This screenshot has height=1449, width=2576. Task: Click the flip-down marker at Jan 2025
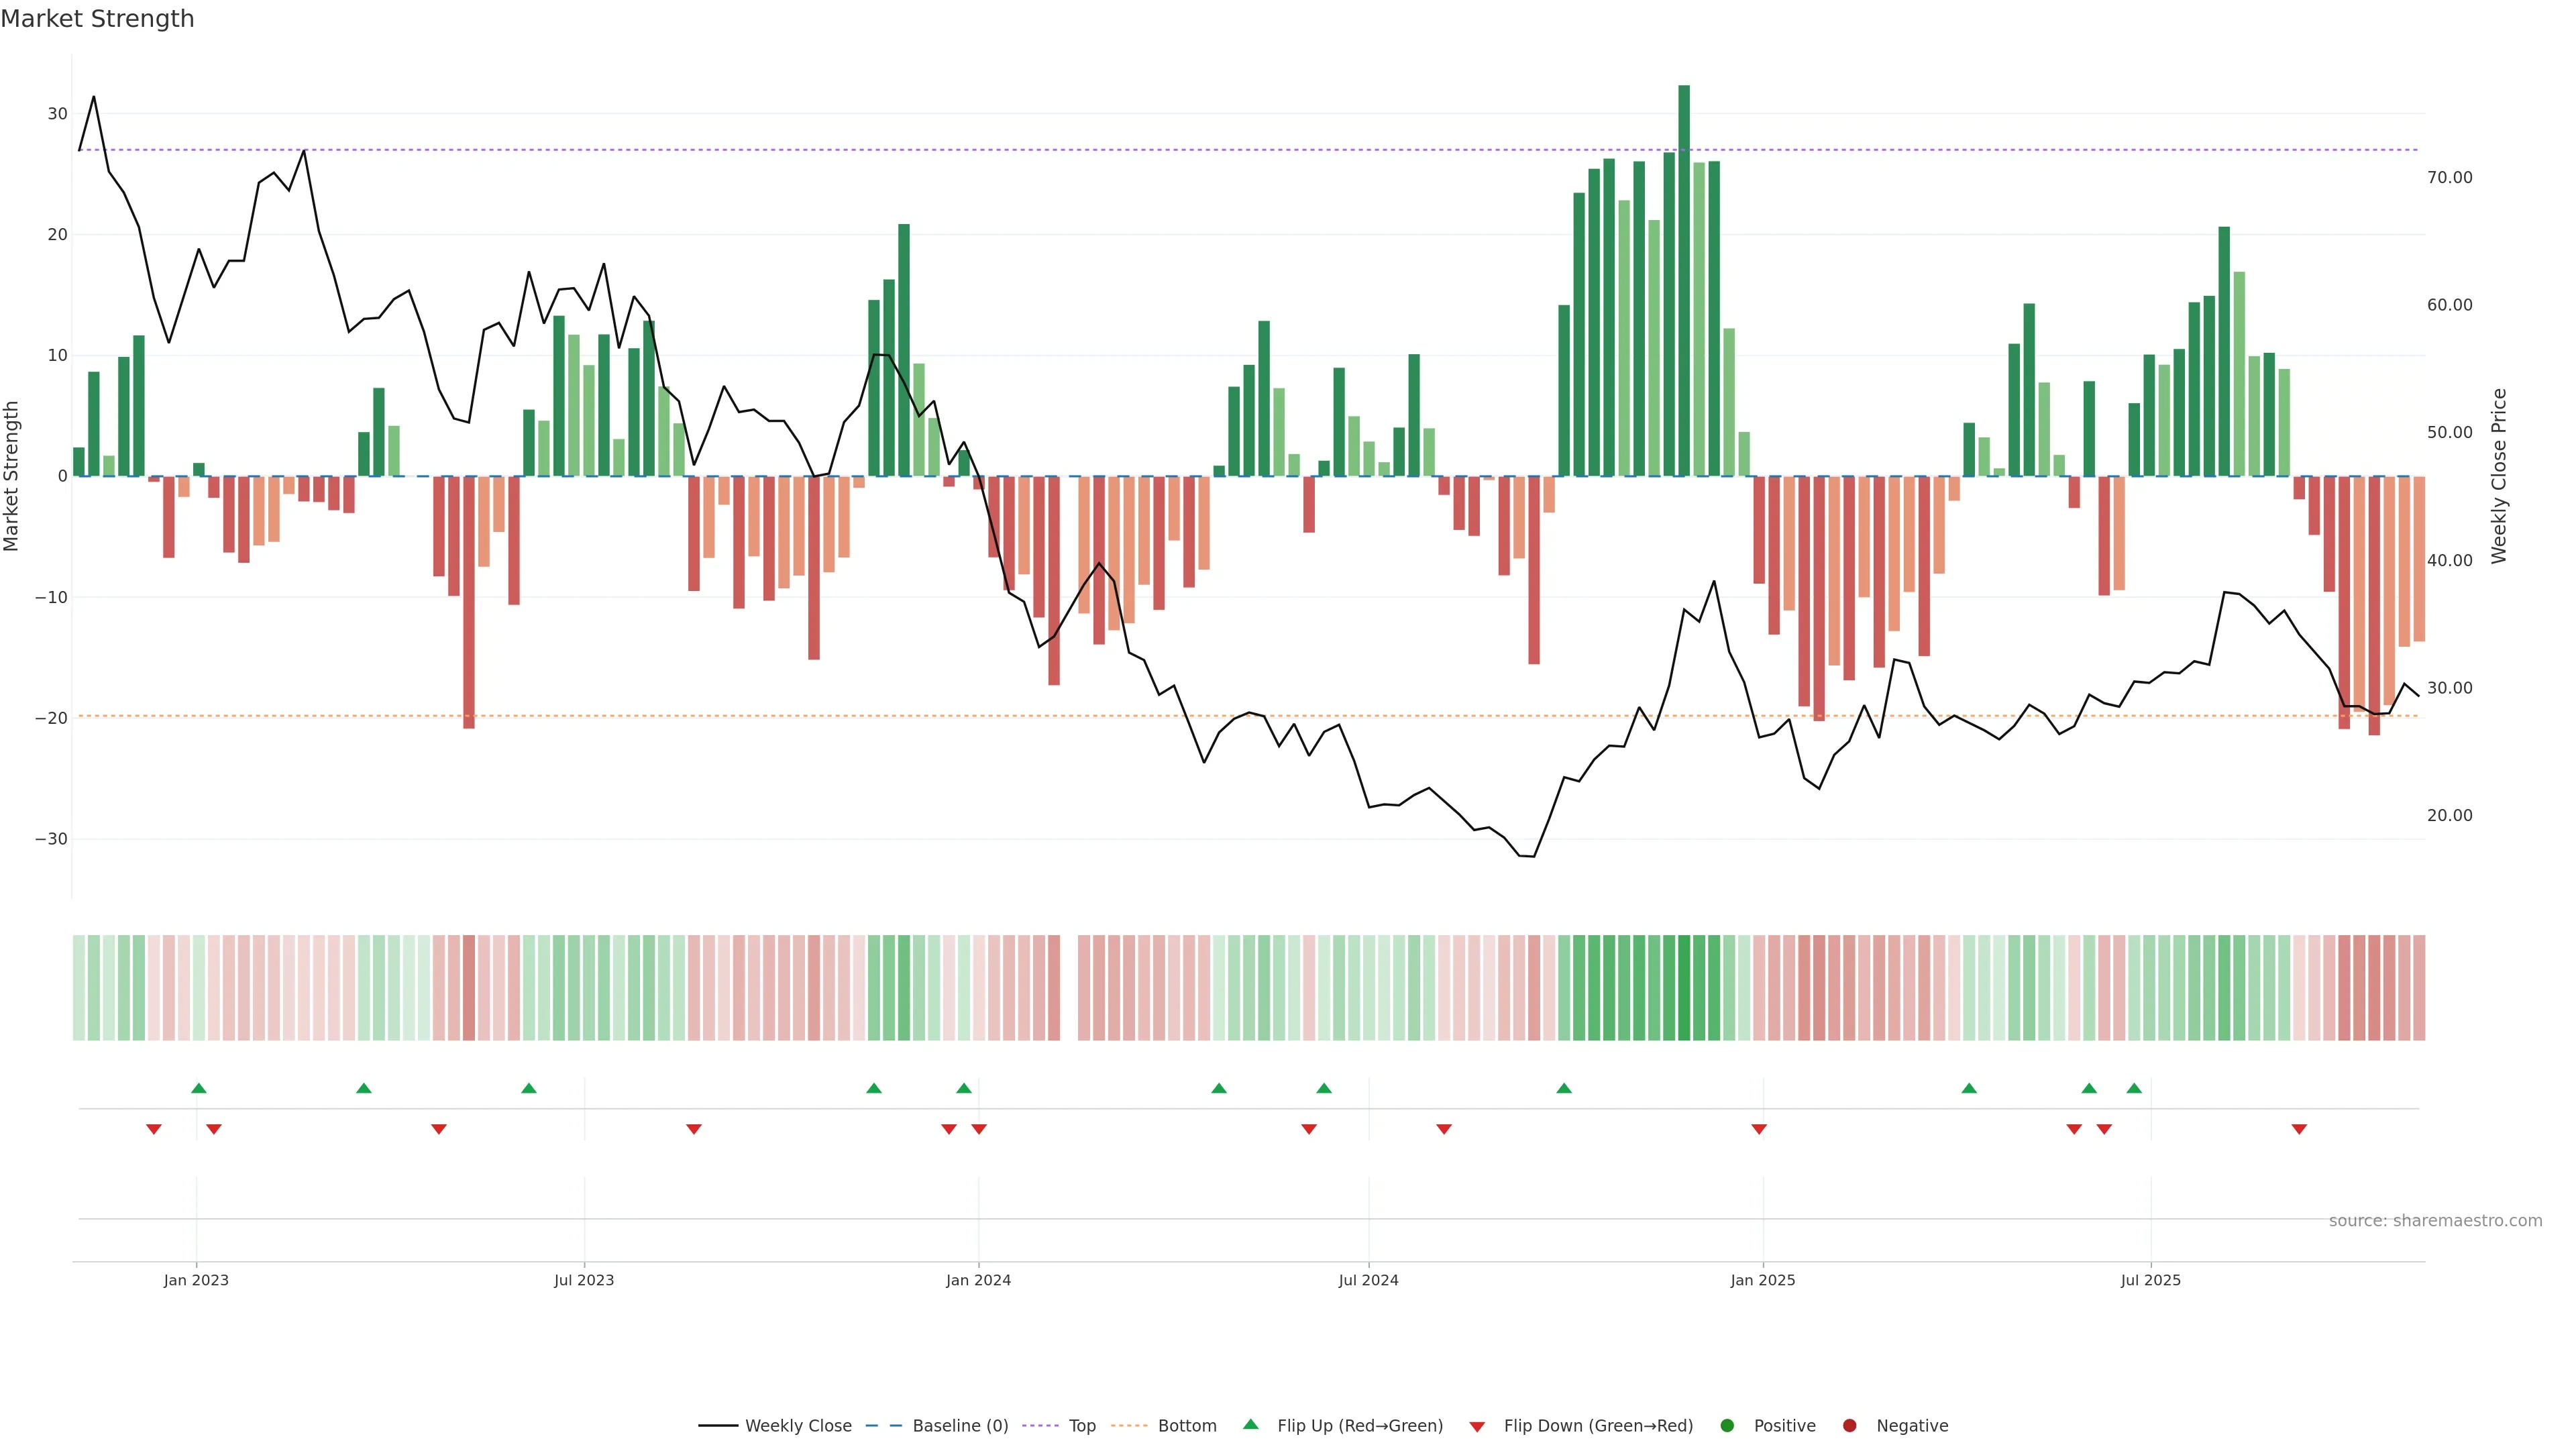coord(1759,1129)
